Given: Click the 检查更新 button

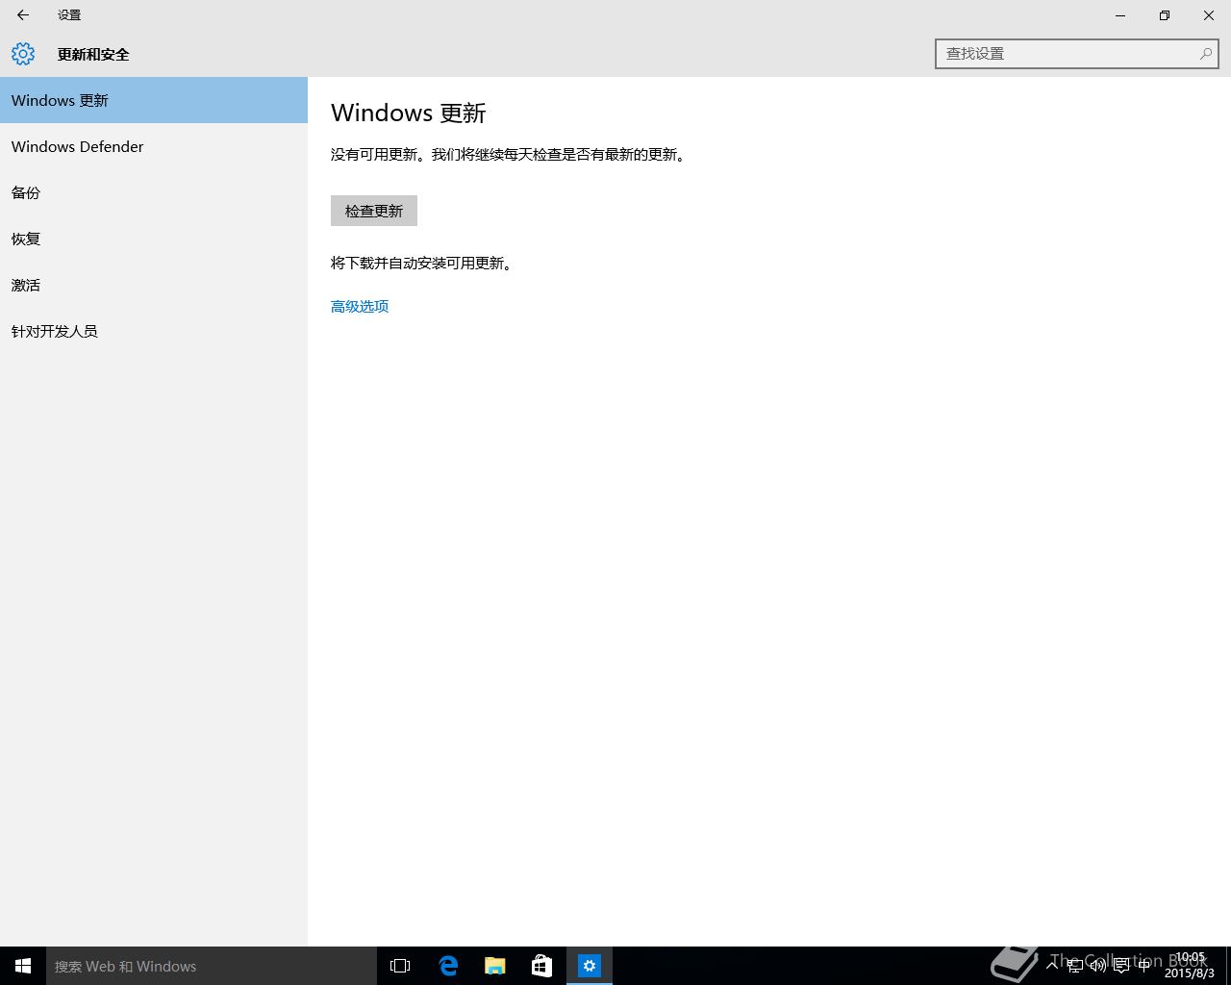Looking at the screenshot, I should (374, 211).
